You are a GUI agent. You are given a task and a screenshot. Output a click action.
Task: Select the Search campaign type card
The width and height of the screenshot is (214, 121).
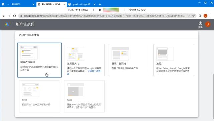click(39, 60)
